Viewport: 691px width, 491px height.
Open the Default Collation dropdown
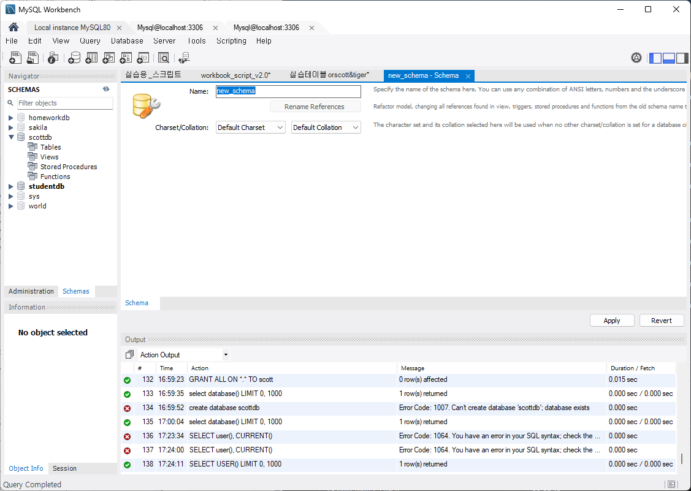tap(326, 128)
